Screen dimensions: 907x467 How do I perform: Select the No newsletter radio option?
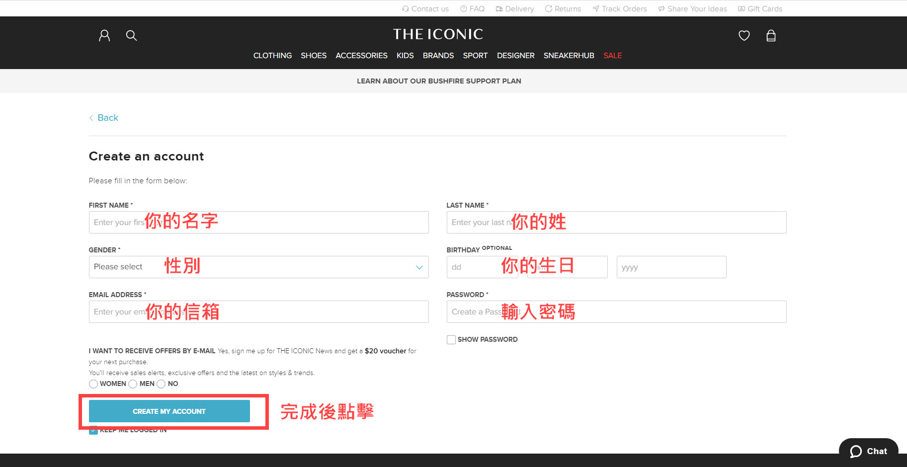[161, 384]
